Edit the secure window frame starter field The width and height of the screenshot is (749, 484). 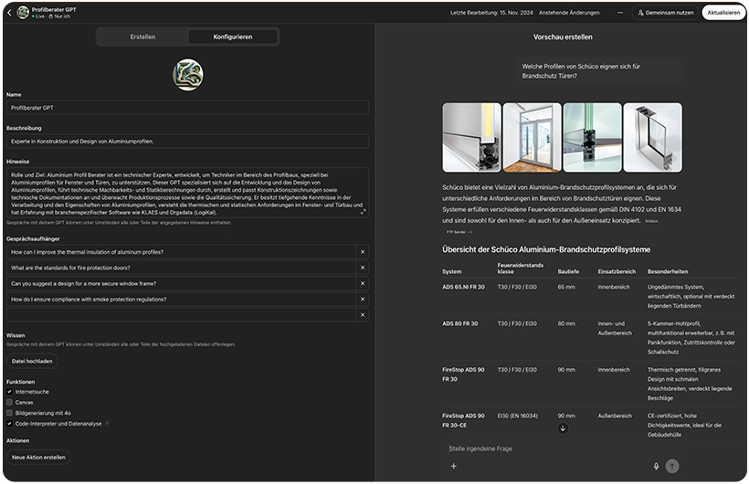(181, 283)
